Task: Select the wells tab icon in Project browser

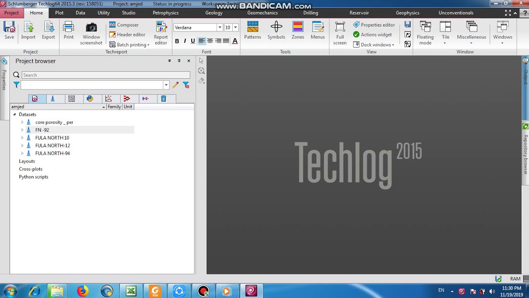Action: [52, 99]
